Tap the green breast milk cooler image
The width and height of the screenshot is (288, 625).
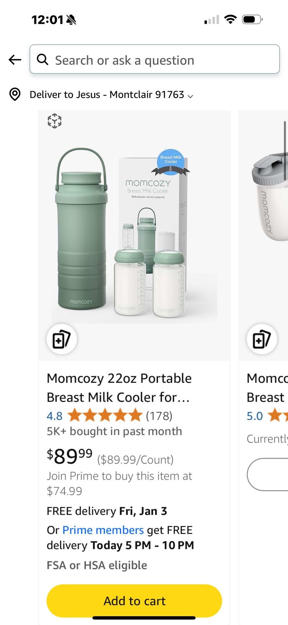pos(134,234)
